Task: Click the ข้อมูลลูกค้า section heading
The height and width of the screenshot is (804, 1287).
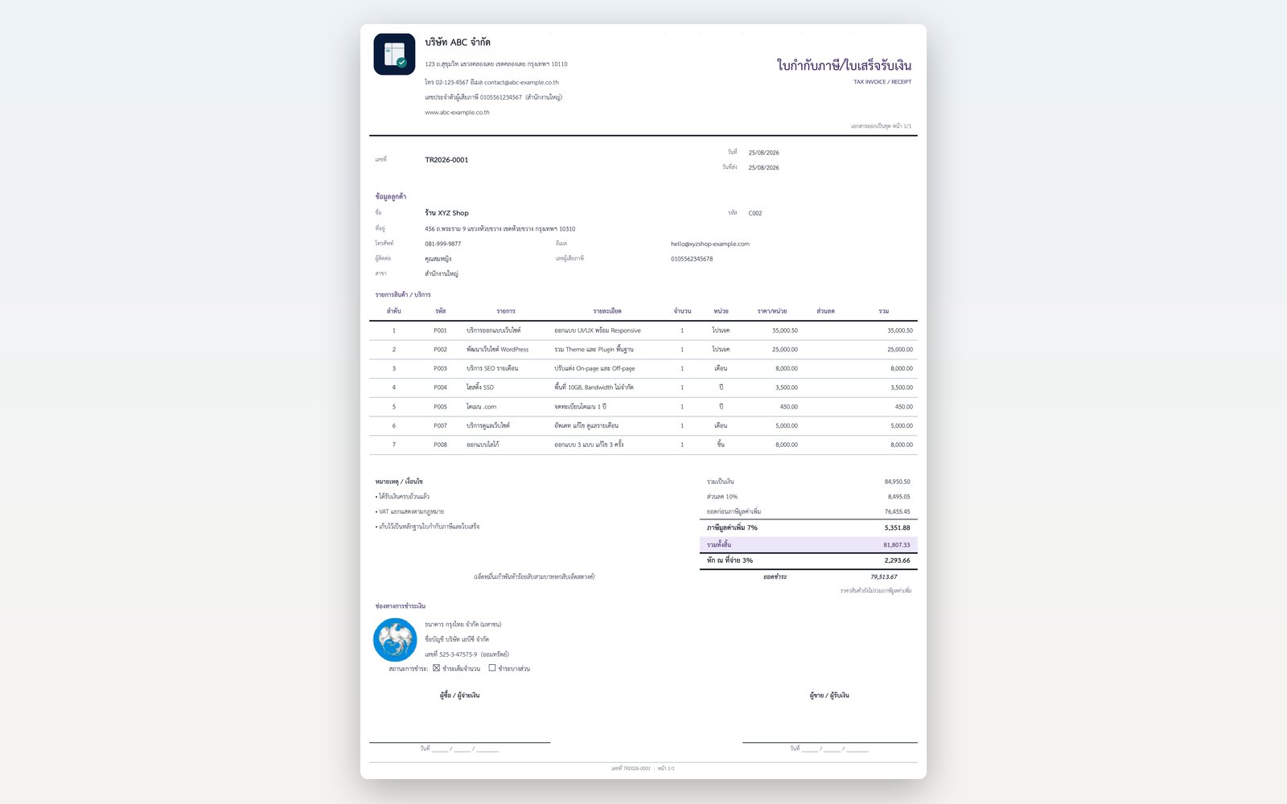Action: pos(390,196)
